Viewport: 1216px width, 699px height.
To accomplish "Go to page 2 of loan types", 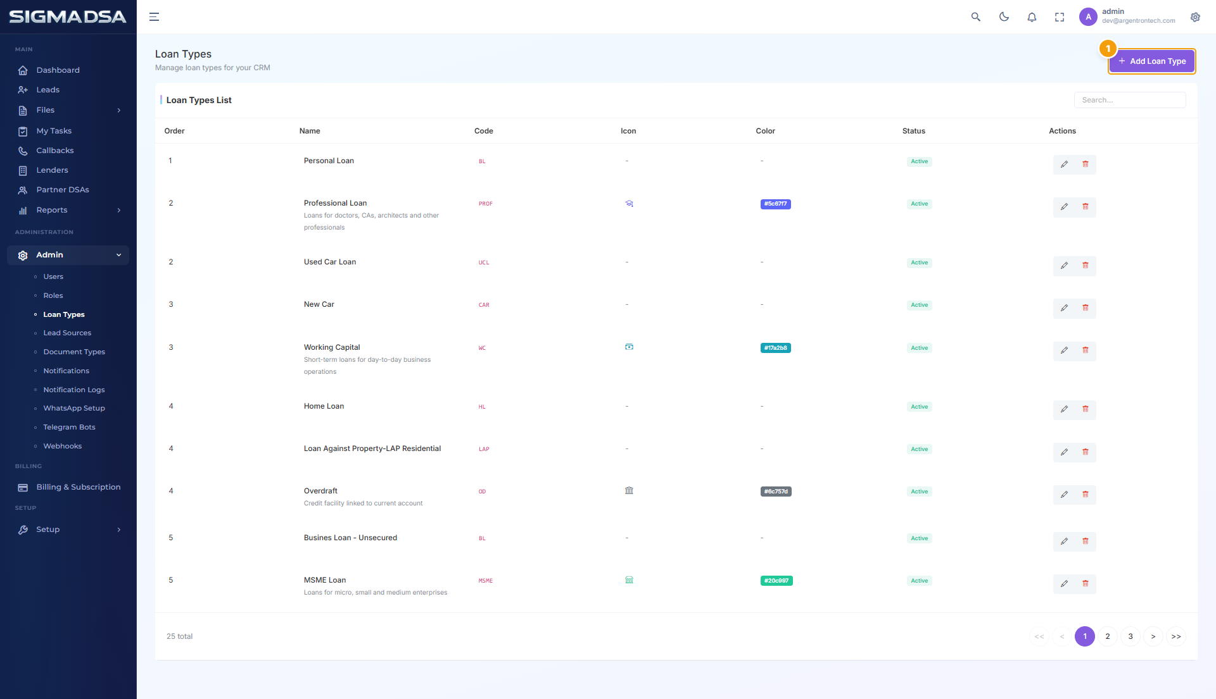I will click(1108, 636).
